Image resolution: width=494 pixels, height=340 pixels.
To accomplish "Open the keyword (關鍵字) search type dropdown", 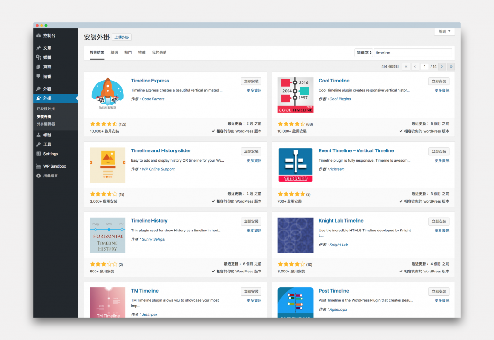I will coord(364,53).
